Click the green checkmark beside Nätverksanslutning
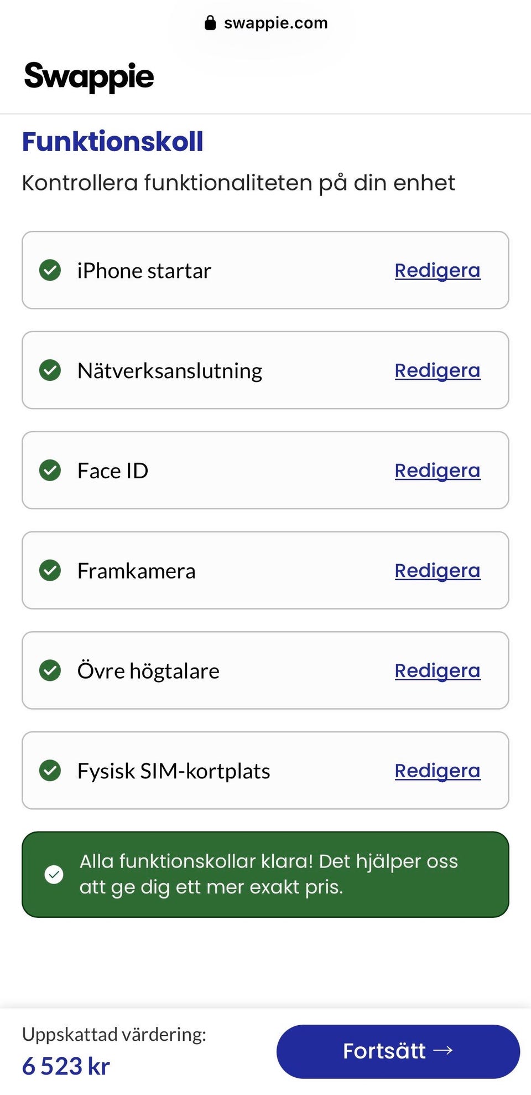The width and height of the screenshot is (531, 1095). click(x=50, y=370)
